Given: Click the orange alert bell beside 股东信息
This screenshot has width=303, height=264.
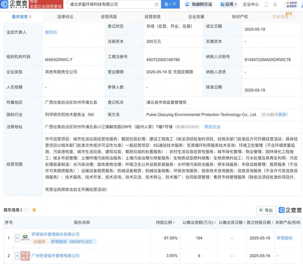Looking at the screenshot, I should (x=34, y=210).
